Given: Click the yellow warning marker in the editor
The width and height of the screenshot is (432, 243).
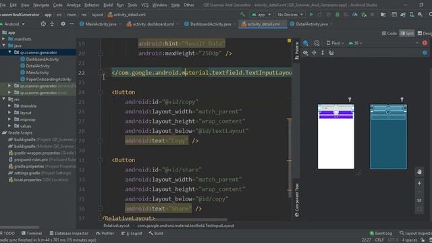Looking at the screenshot, I should click(x=289, y=40).
